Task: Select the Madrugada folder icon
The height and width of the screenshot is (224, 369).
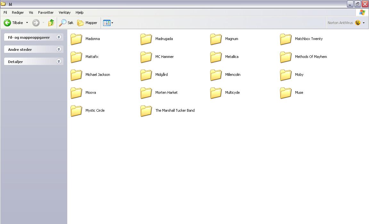Action: pyautogui.click(x=146, y=39)
